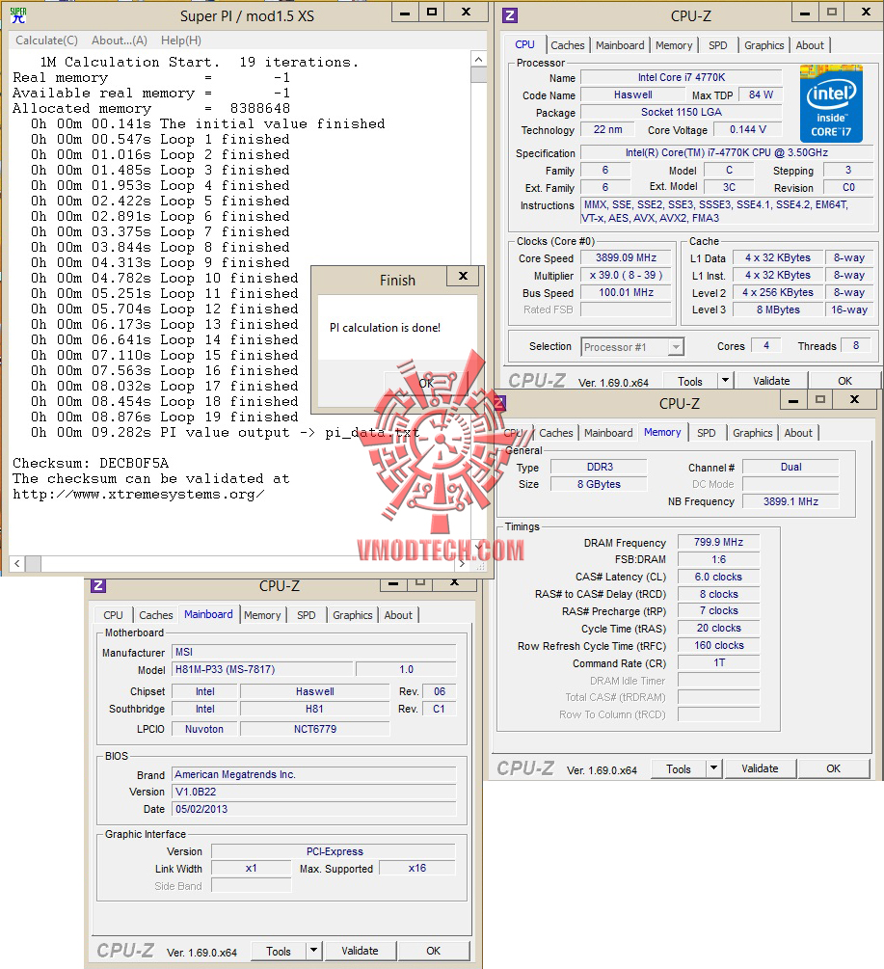The width and height of the screenshot is (884, 969).
Task: Select Memory tab in Memory CPU-Z window
Action: (662, 432)
